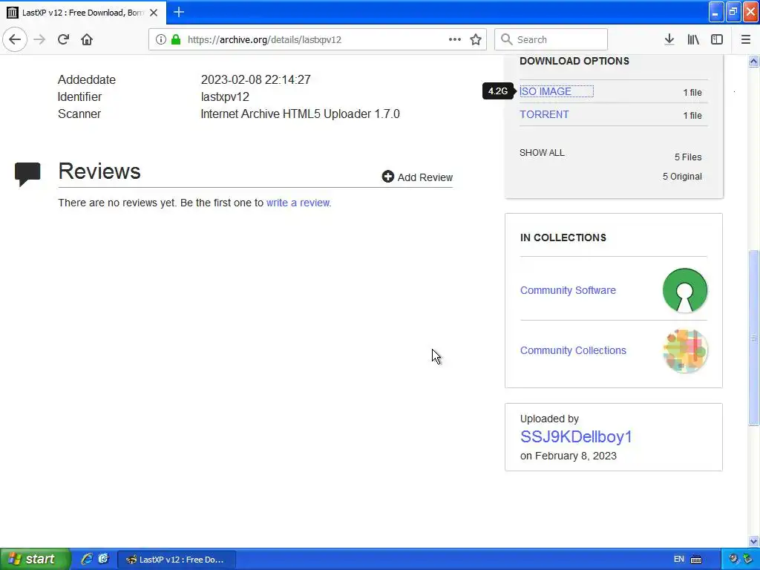Close the LastXP v12 tab

point(154,13)
